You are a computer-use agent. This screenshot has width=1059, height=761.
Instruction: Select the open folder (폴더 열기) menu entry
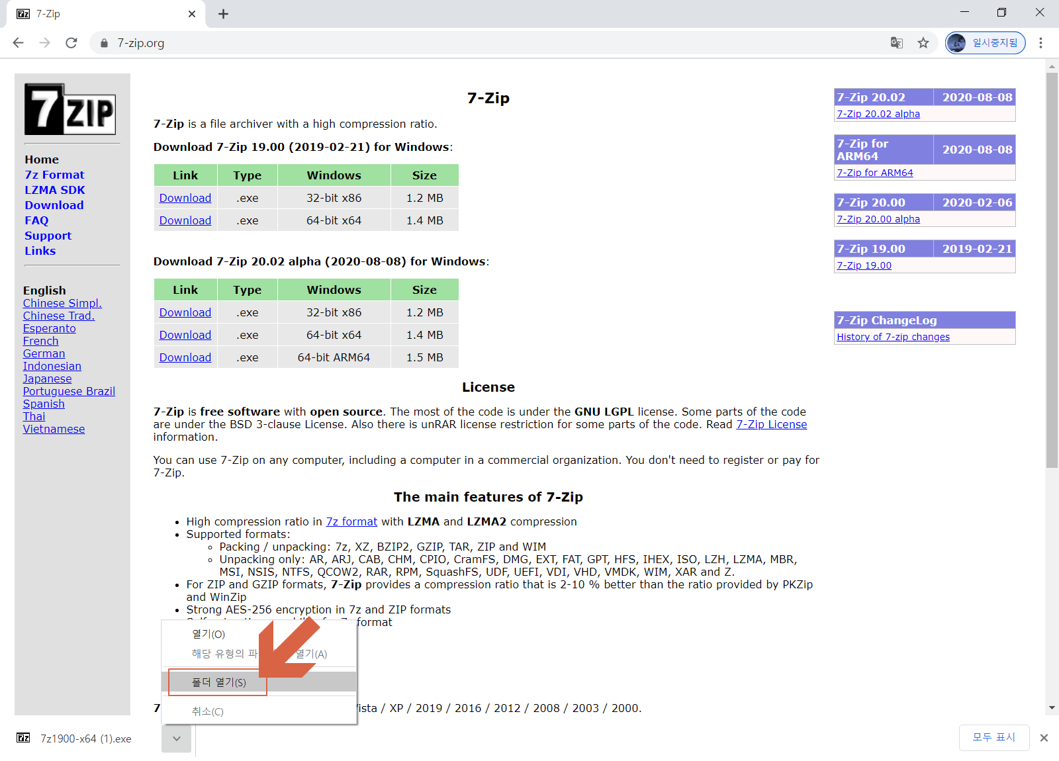(x=259, y=682)
